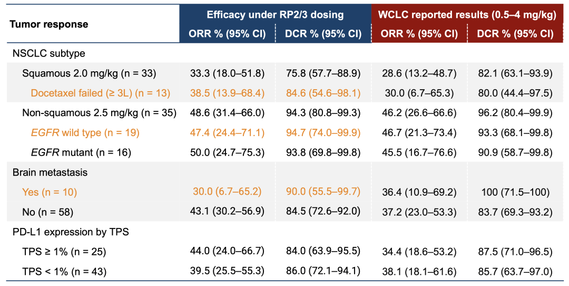Screen dimensions: 569x286
Task: Click the 'No (n = 58)' row label
Action: pyautogui.click(x=48, y=212)
